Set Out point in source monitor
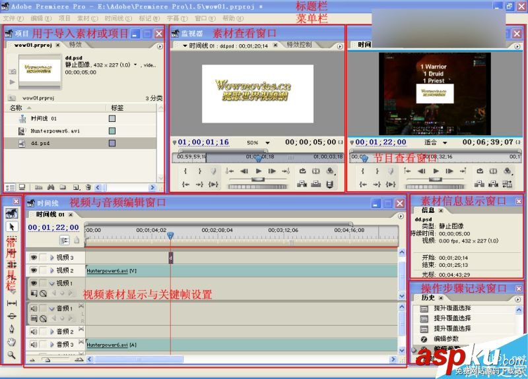 click(200, 171)
